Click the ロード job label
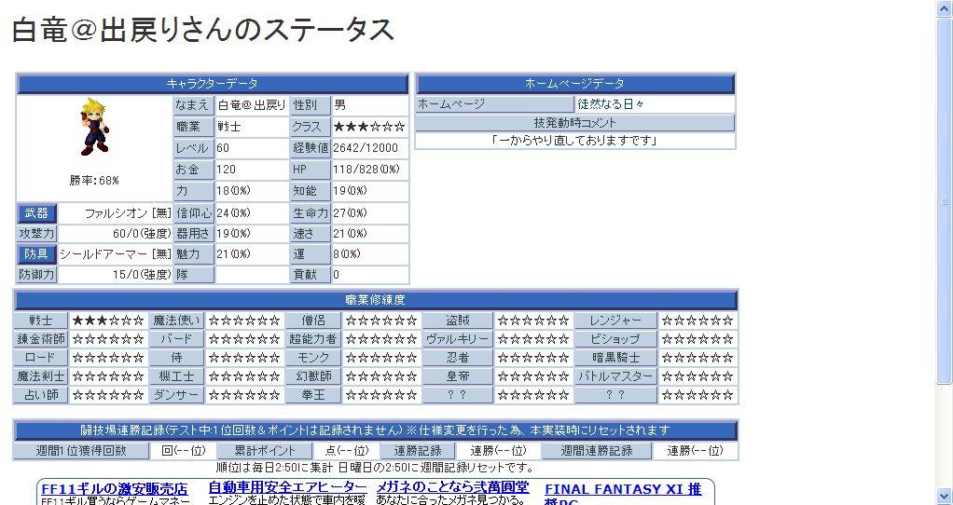The height and width of the screenshot is (505, 953). [x=41, y=358]
